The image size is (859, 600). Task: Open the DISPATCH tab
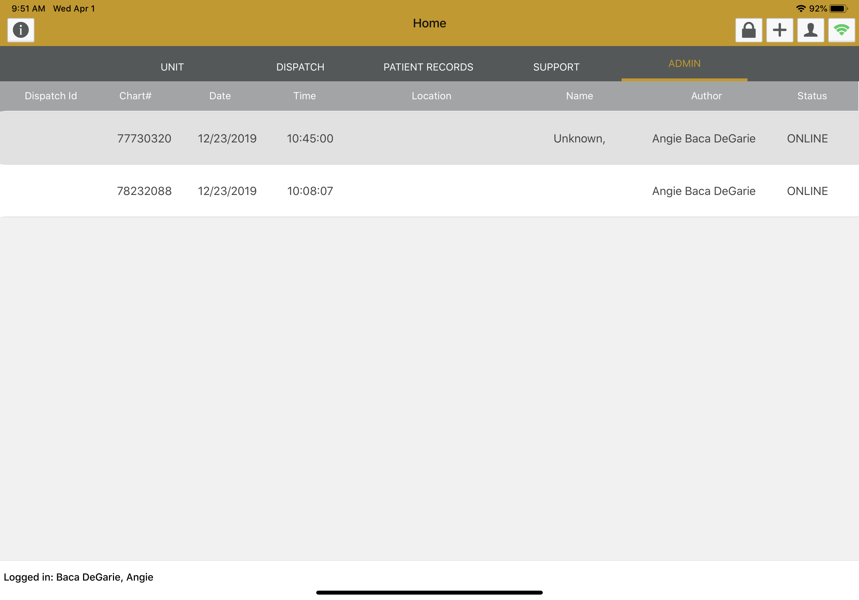click(x=300, y=67)
